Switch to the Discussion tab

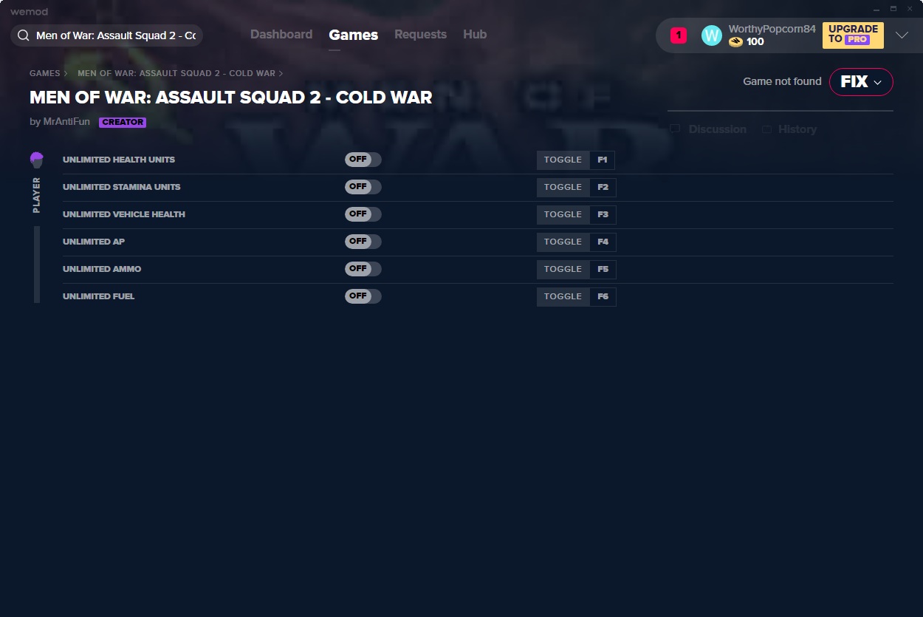point(718,129)
